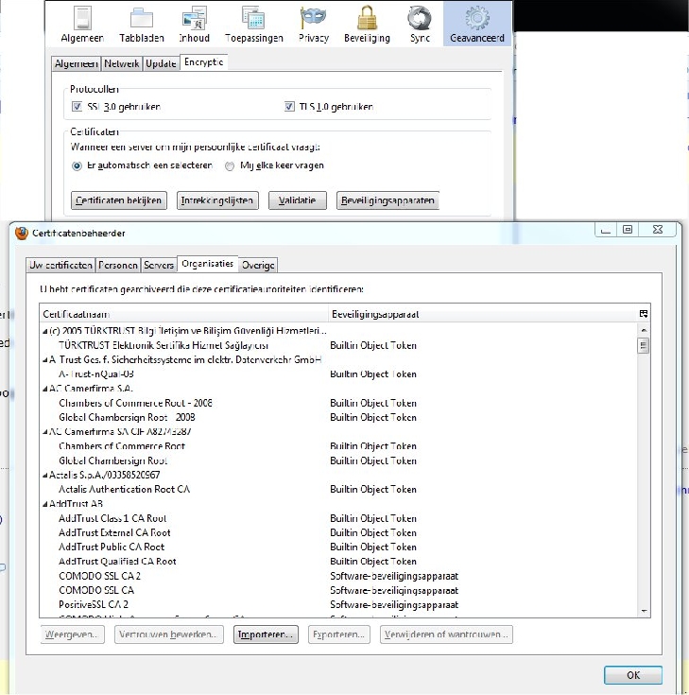Click scroll up arrow of certificate list

(644, 330)
